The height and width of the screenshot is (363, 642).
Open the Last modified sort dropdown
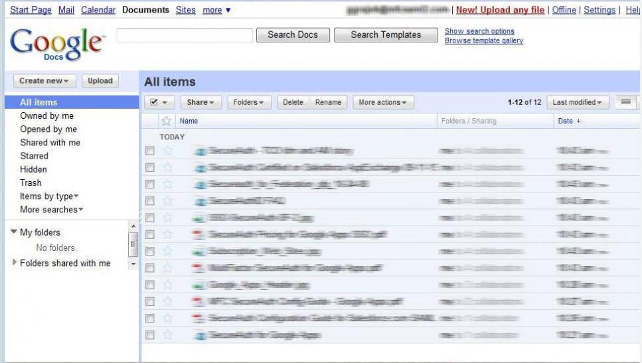578,102
